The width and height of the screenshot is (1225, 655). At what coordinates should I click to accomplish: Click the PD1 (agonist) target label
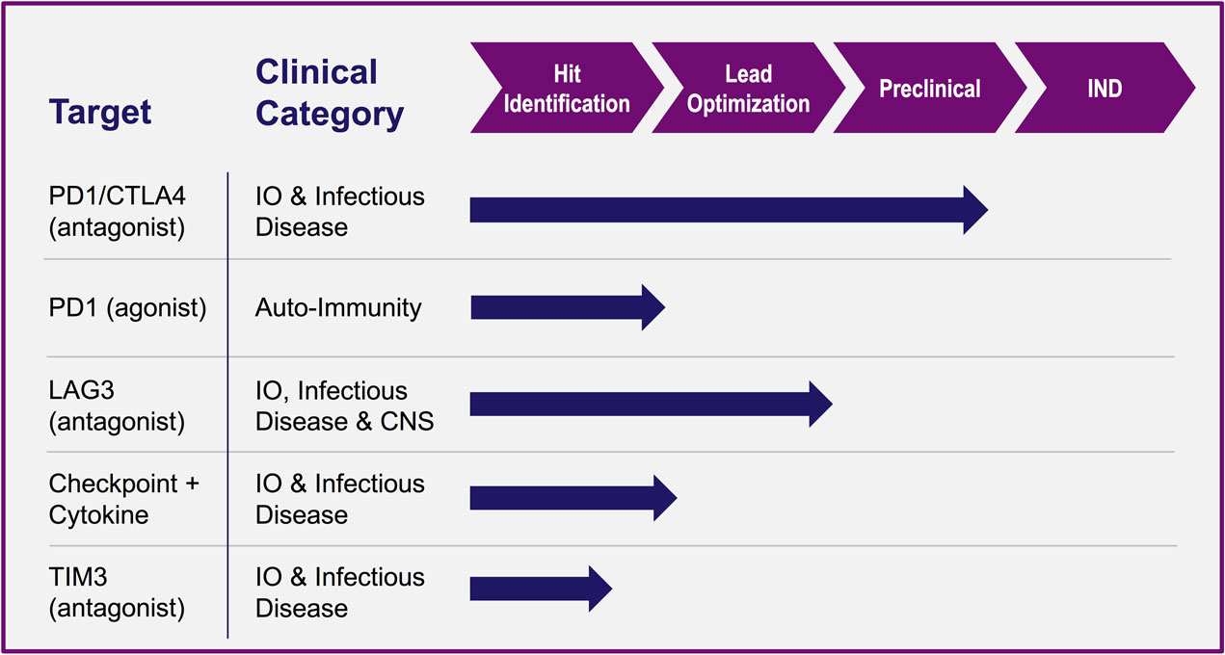tap(127, 308)
